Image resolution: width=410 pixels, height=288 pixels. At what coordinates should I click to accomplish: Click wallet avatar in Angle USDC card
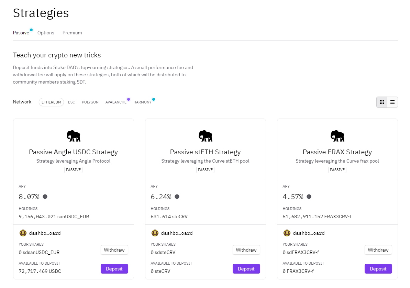pyautogui.click(x=23, y=233)
